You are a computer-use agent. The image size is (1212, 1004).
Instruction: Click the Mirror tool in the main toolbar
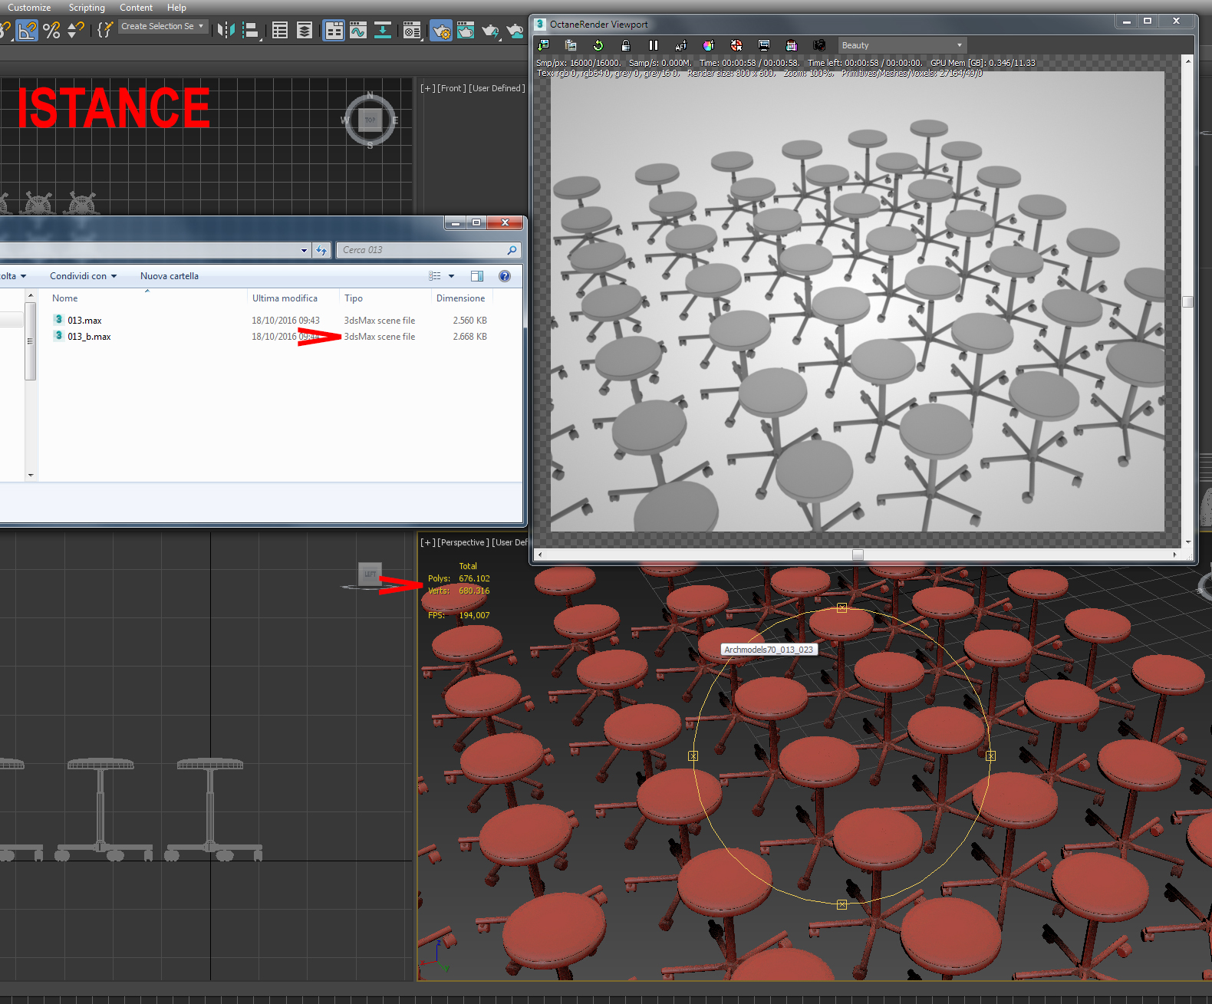click(x=226, y=30)
